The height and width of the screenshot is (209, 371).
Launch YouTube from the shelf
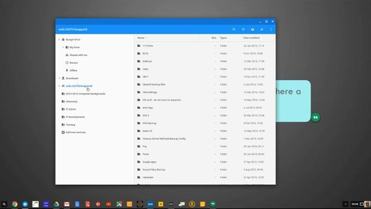coord(108,204)
